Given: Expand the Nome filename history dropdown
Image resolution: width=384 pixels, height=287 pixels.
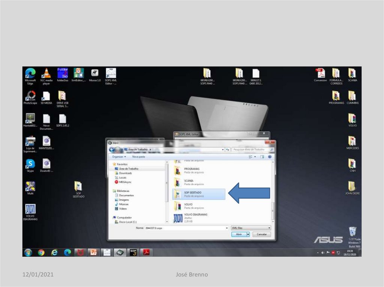Looking at the screenshot, I should [227, 228].
